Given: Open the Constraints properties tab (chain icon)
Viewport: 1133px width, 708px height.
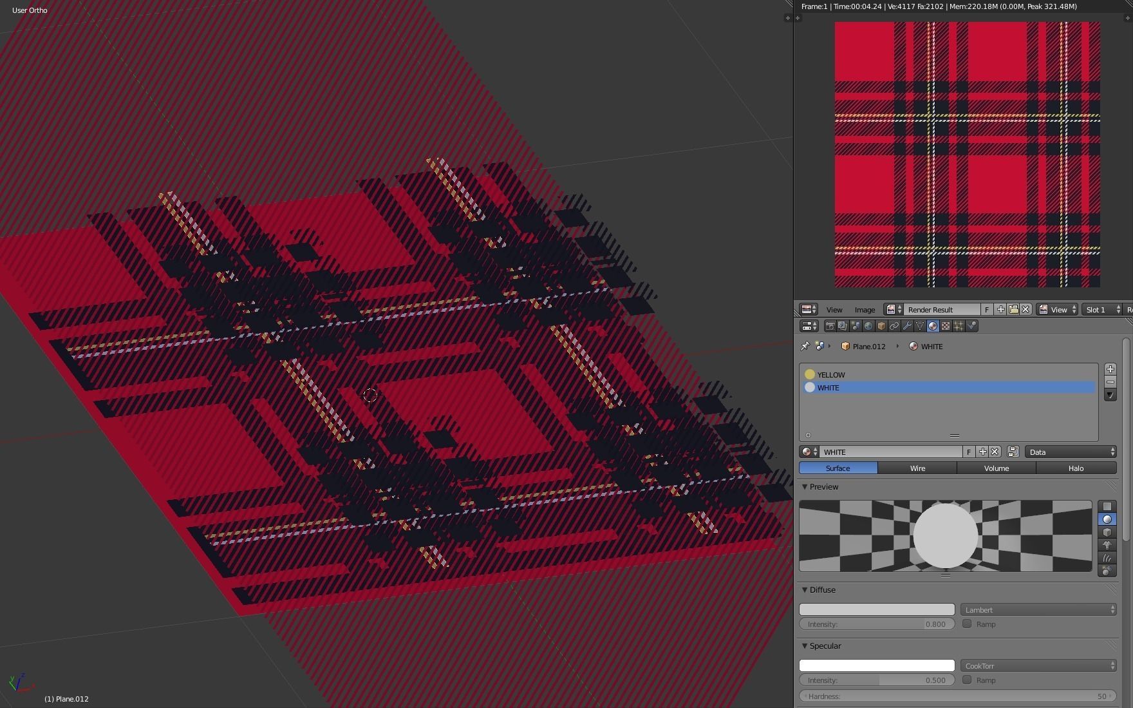Looking at the screenshot, I should tap(894, 326).
